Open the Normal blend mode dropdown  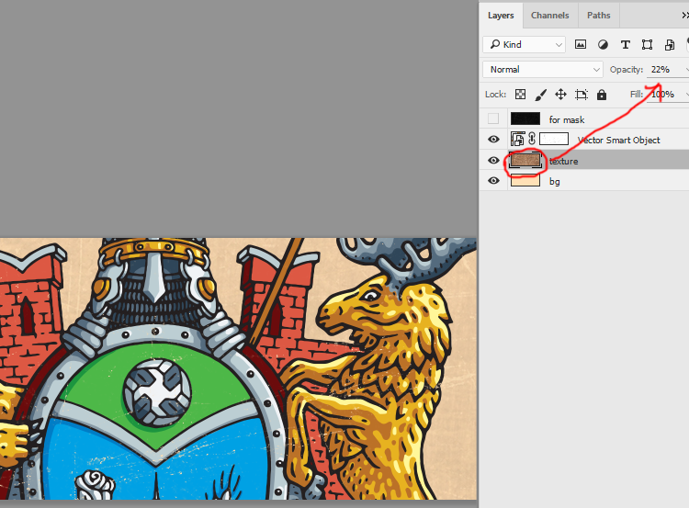[x=542, y=70]
